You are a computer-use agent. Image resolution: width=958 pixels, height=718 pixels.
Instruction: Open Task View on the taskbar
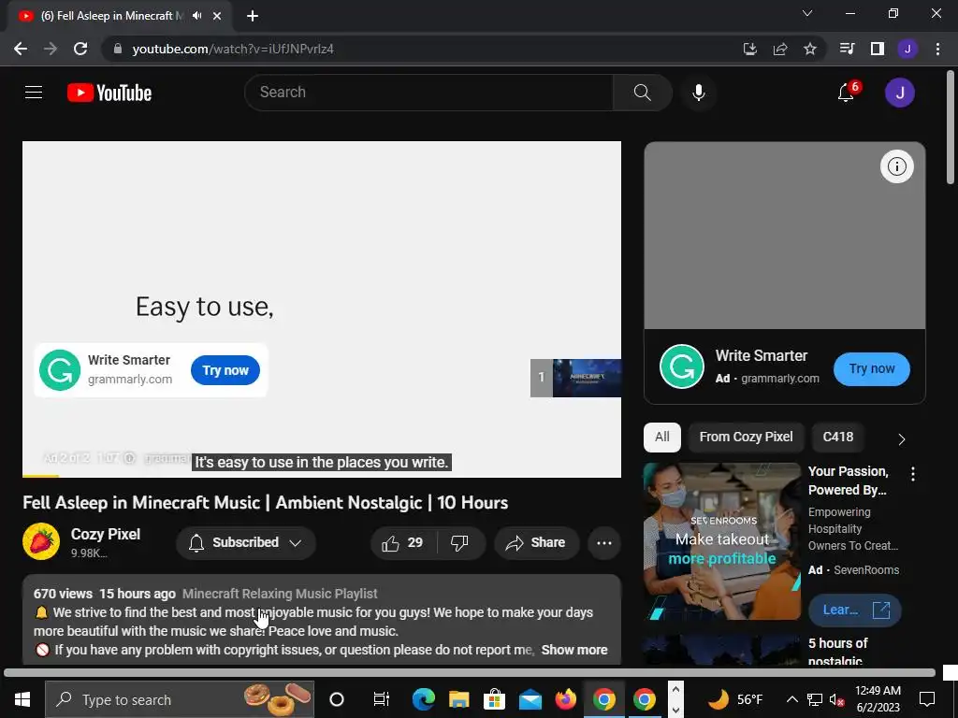[382, 699]
